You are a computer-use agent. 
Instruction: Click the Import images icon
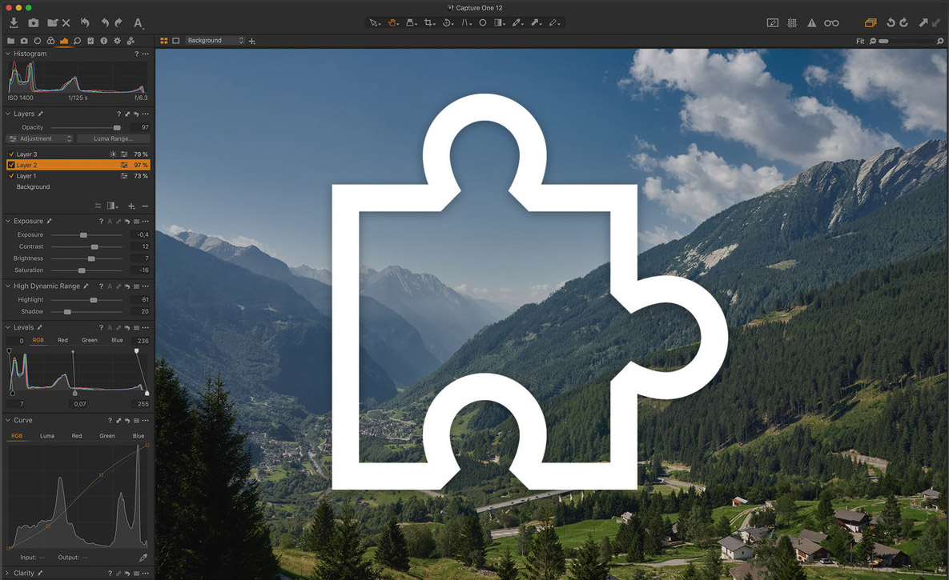tap(14, 23)
